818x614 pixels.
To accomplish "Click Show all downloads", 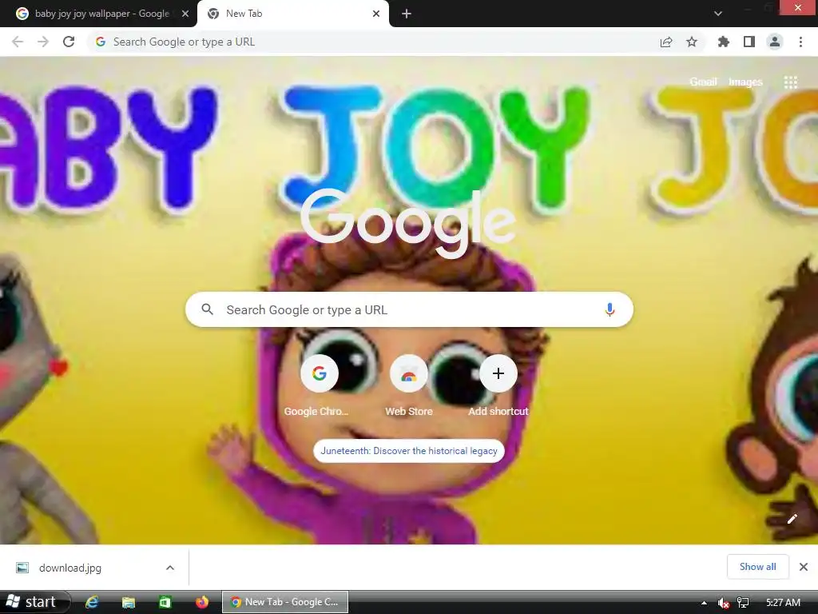I will [x=757, y=567].
